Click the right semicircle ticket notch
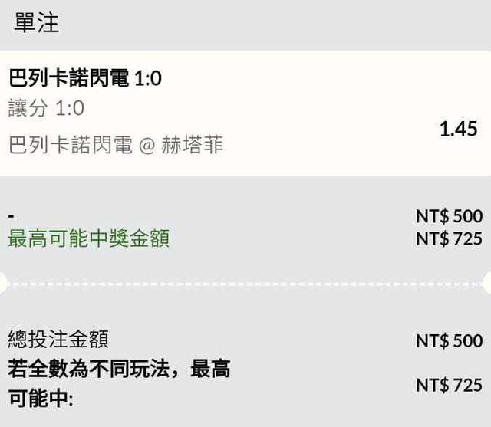 (487, 283)
